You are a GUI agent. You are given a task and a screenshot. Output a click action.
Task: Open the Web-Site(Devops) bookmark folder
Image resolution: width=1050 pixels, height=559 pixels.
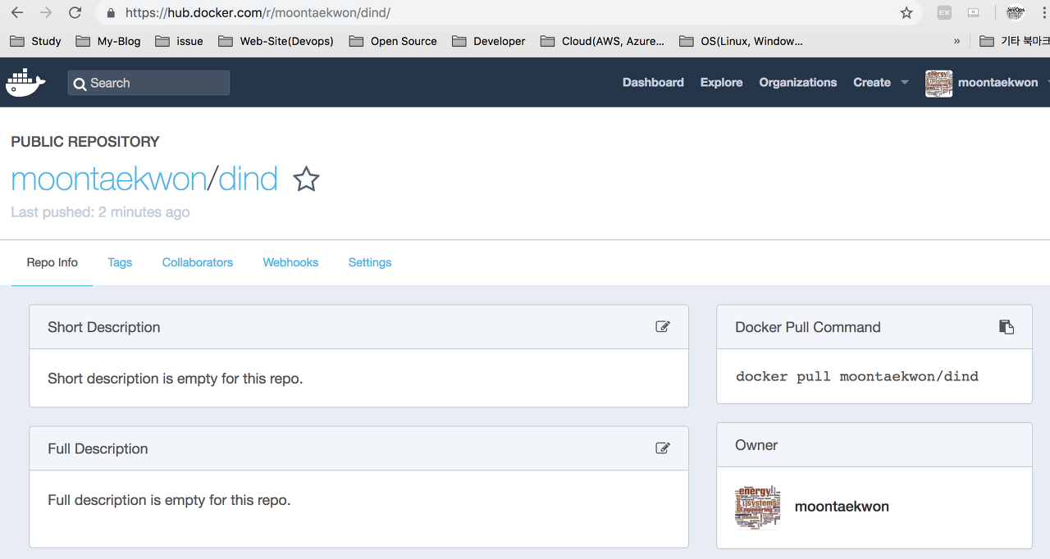pos(276,41)
